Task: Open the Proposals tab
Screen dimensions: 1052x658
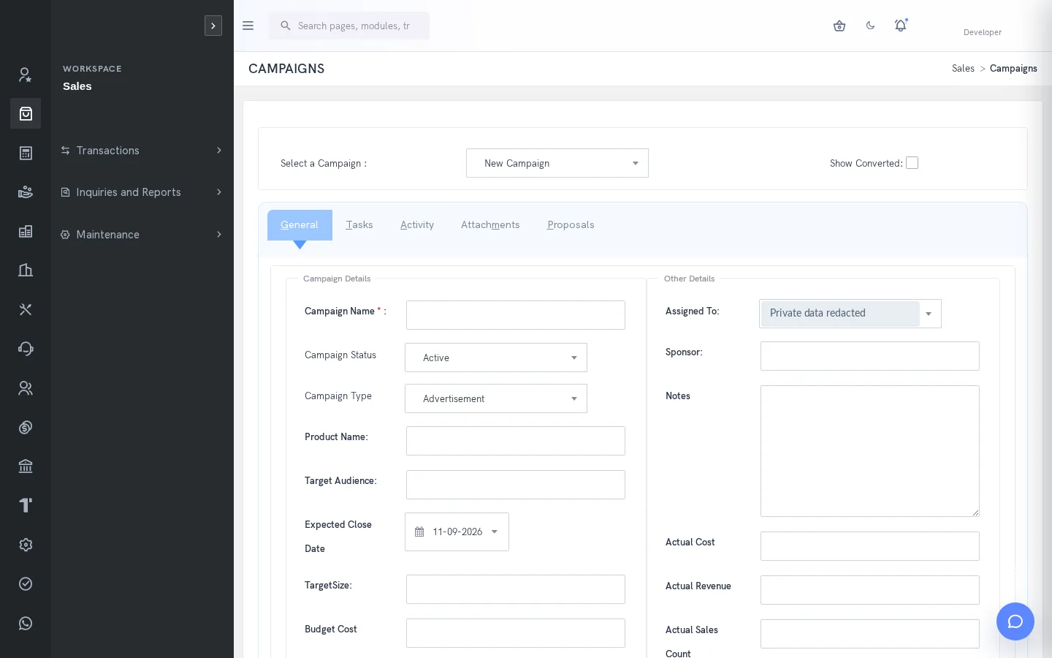Action: coord(571,225)
